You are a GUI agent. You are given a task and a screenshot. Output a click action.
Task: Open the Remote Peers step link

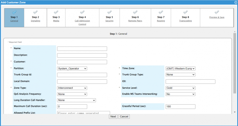click(x=135, y=21)
